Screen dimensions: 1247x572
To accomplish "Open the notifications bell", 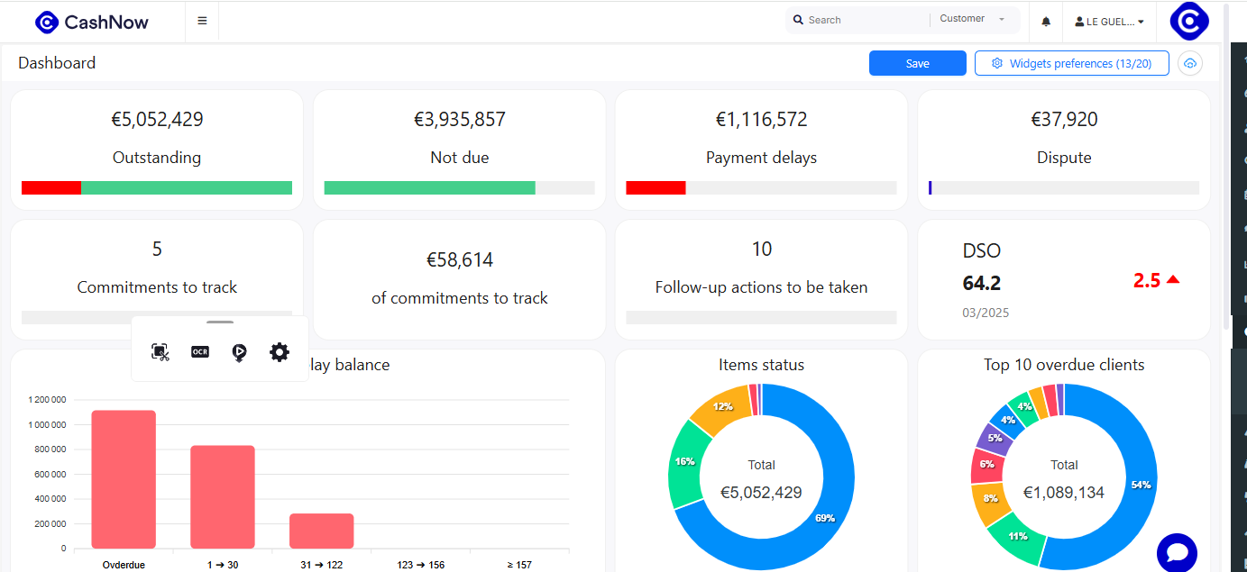I will point(1046,21).
